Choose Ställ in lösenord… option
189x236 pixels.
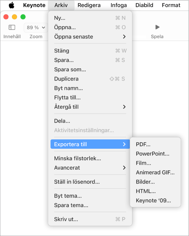click(90, 182)
